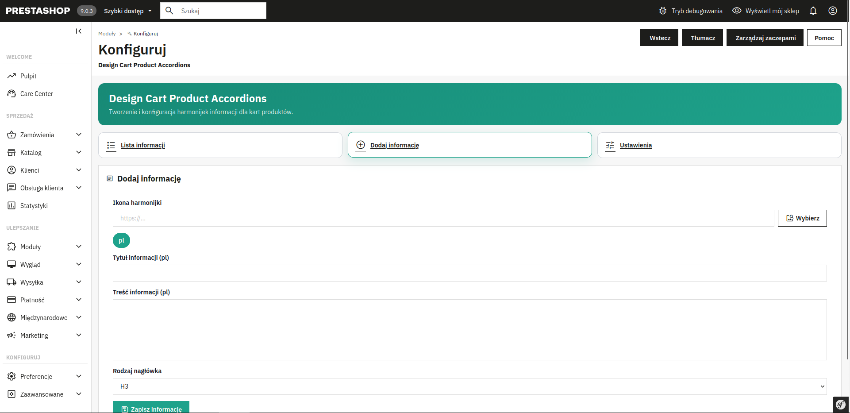This screenshot has width=850, height=413.
Task: Open user profile avatar icon
Action: tap(833, 11)
